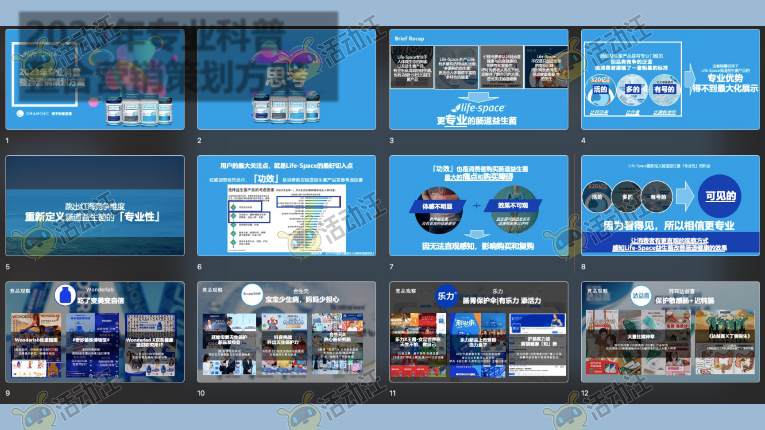The height and width of the screenshot is (430, 765).
Task: Open slide 11 乐力 competitor thumbnail
Action: pyautogui.click(x=479, y=332)
